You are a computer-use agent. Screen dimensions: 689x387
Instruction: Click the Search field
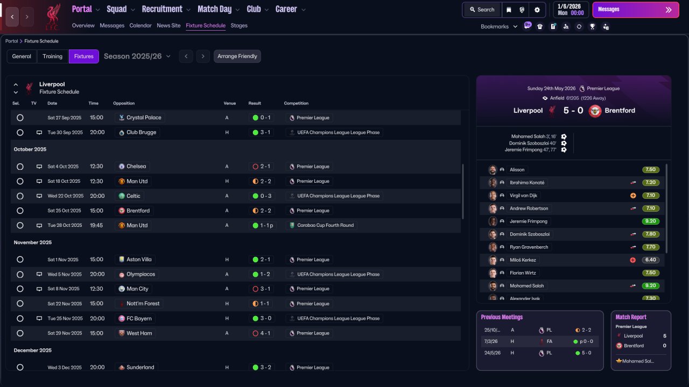coord(482,10)
